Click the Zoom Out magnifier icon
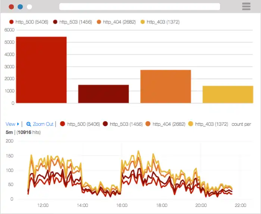Image resolution: width=261 pixels, height=214 pixels. coord(28,124)
